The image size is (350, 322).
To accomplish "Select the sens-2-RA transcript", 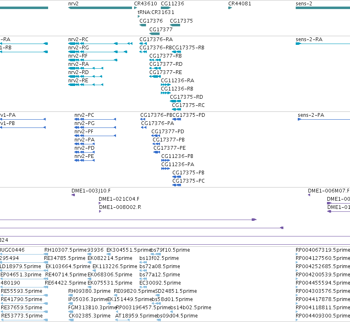I will tap(323, 44).
